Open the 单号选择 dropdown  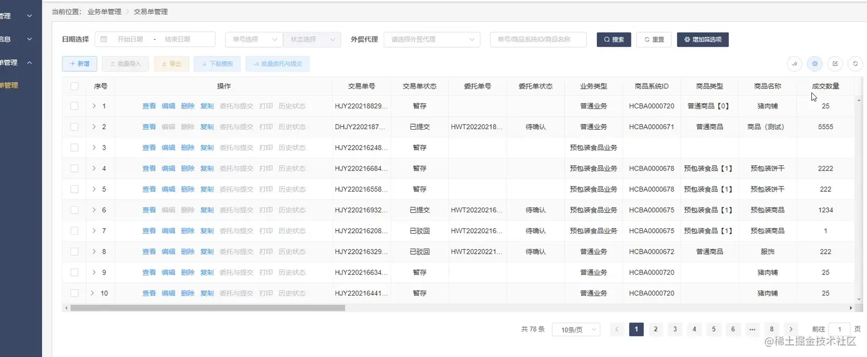(254, 39)
